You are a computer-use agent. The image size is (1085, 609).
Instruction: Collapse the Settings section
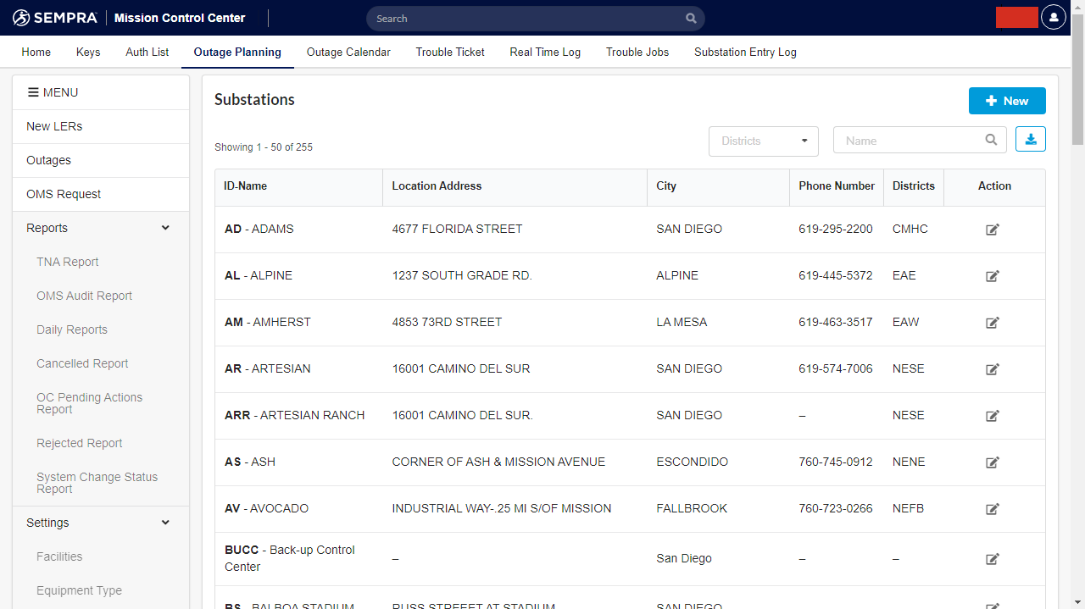click(x=165, y=523)
